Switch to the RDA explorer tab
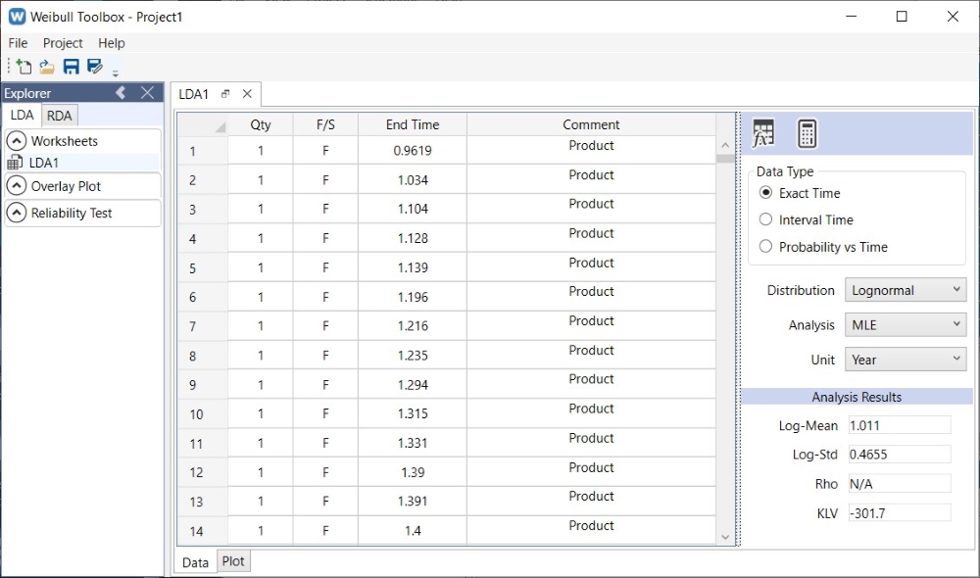The height and width of the screenshot is (578, 980). [59, 116]
